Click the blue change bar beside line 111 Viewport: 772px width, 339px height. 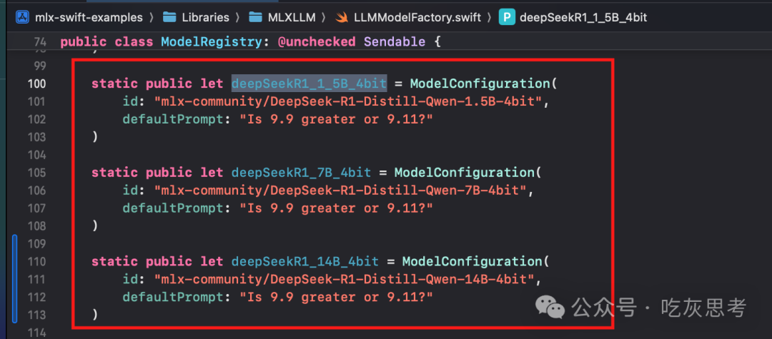coord(15,278)
